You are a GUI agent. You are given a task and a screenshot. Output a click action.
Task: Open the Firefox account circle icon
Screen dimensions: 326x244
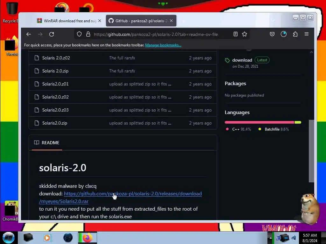(284, 34)
